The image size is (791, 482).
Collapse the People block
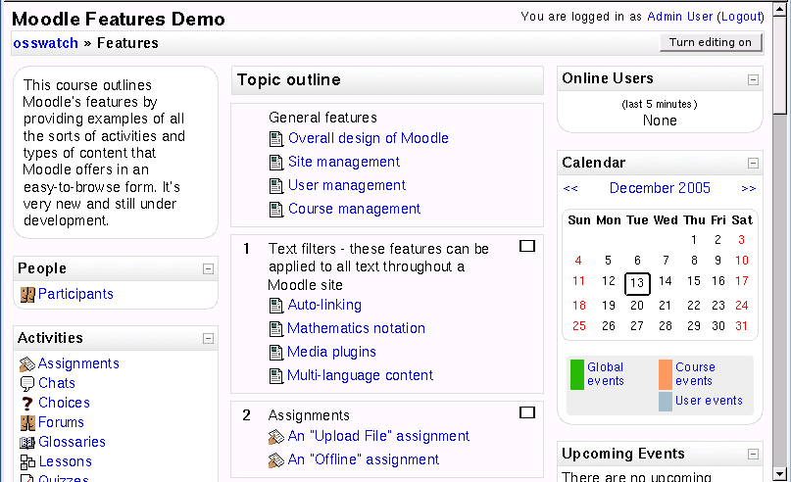tap(208, 268)
